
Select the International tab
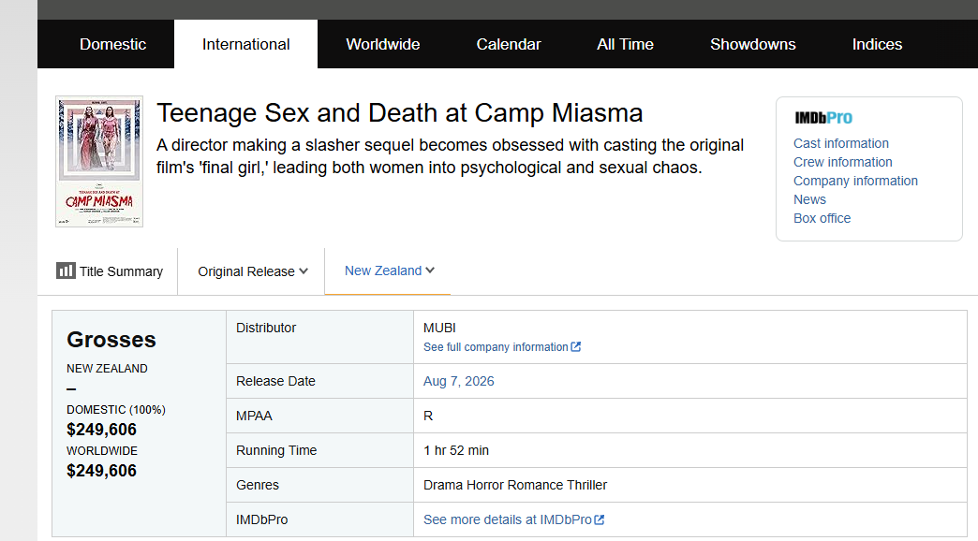245,44
